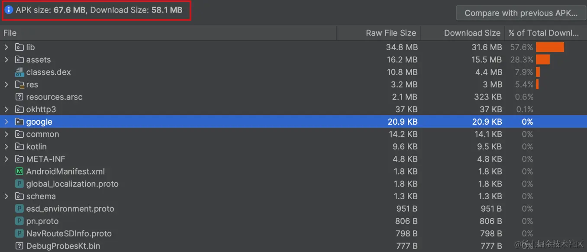Click the global_localization.proto file icon
The height and width of the screenshot is (252, 587).
19,184
